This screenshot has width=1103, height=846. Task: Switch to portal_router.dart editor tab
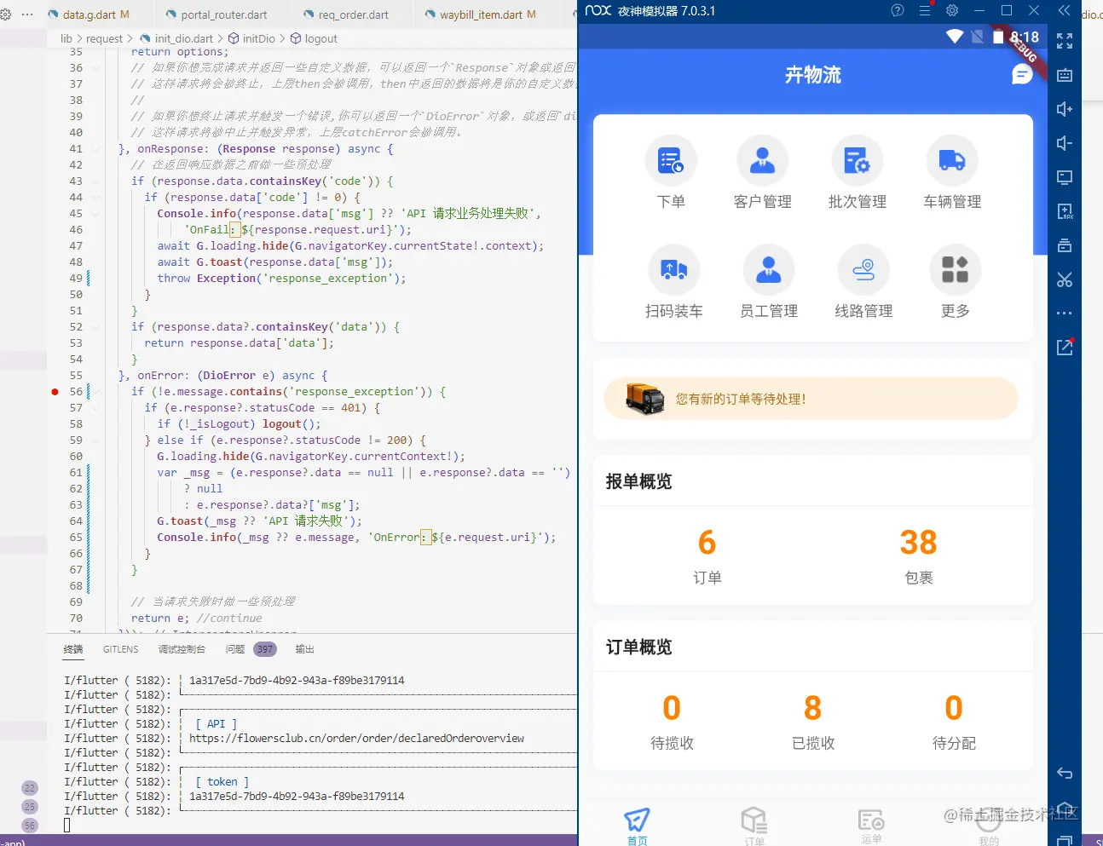coord(217,14)
